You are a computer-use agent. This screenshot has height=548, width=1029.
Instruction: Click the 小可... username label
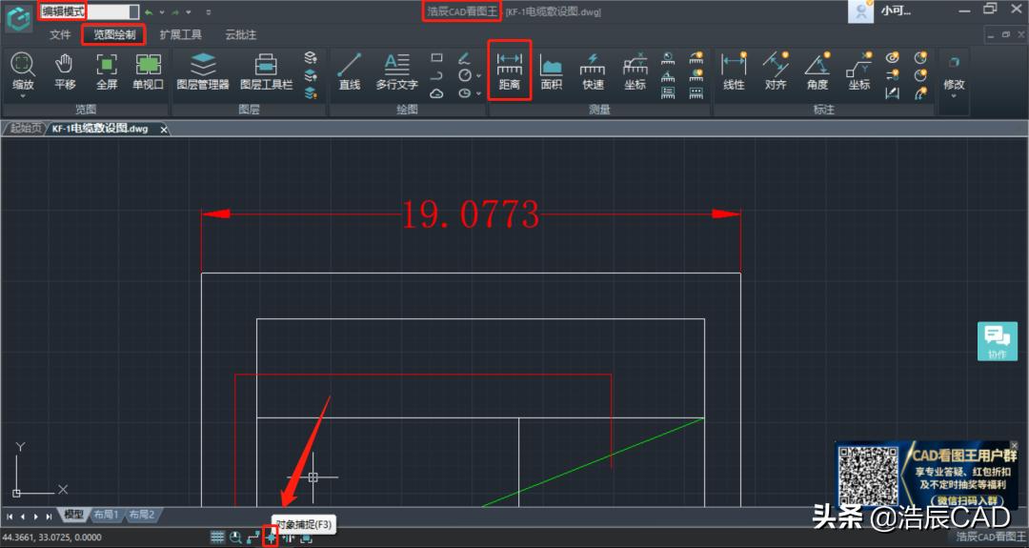[x=895, y=11]
